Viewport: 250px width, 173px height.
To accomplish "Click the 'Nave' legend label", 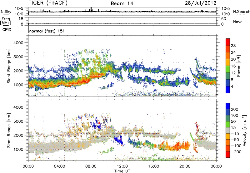I will tap(237, 22).
